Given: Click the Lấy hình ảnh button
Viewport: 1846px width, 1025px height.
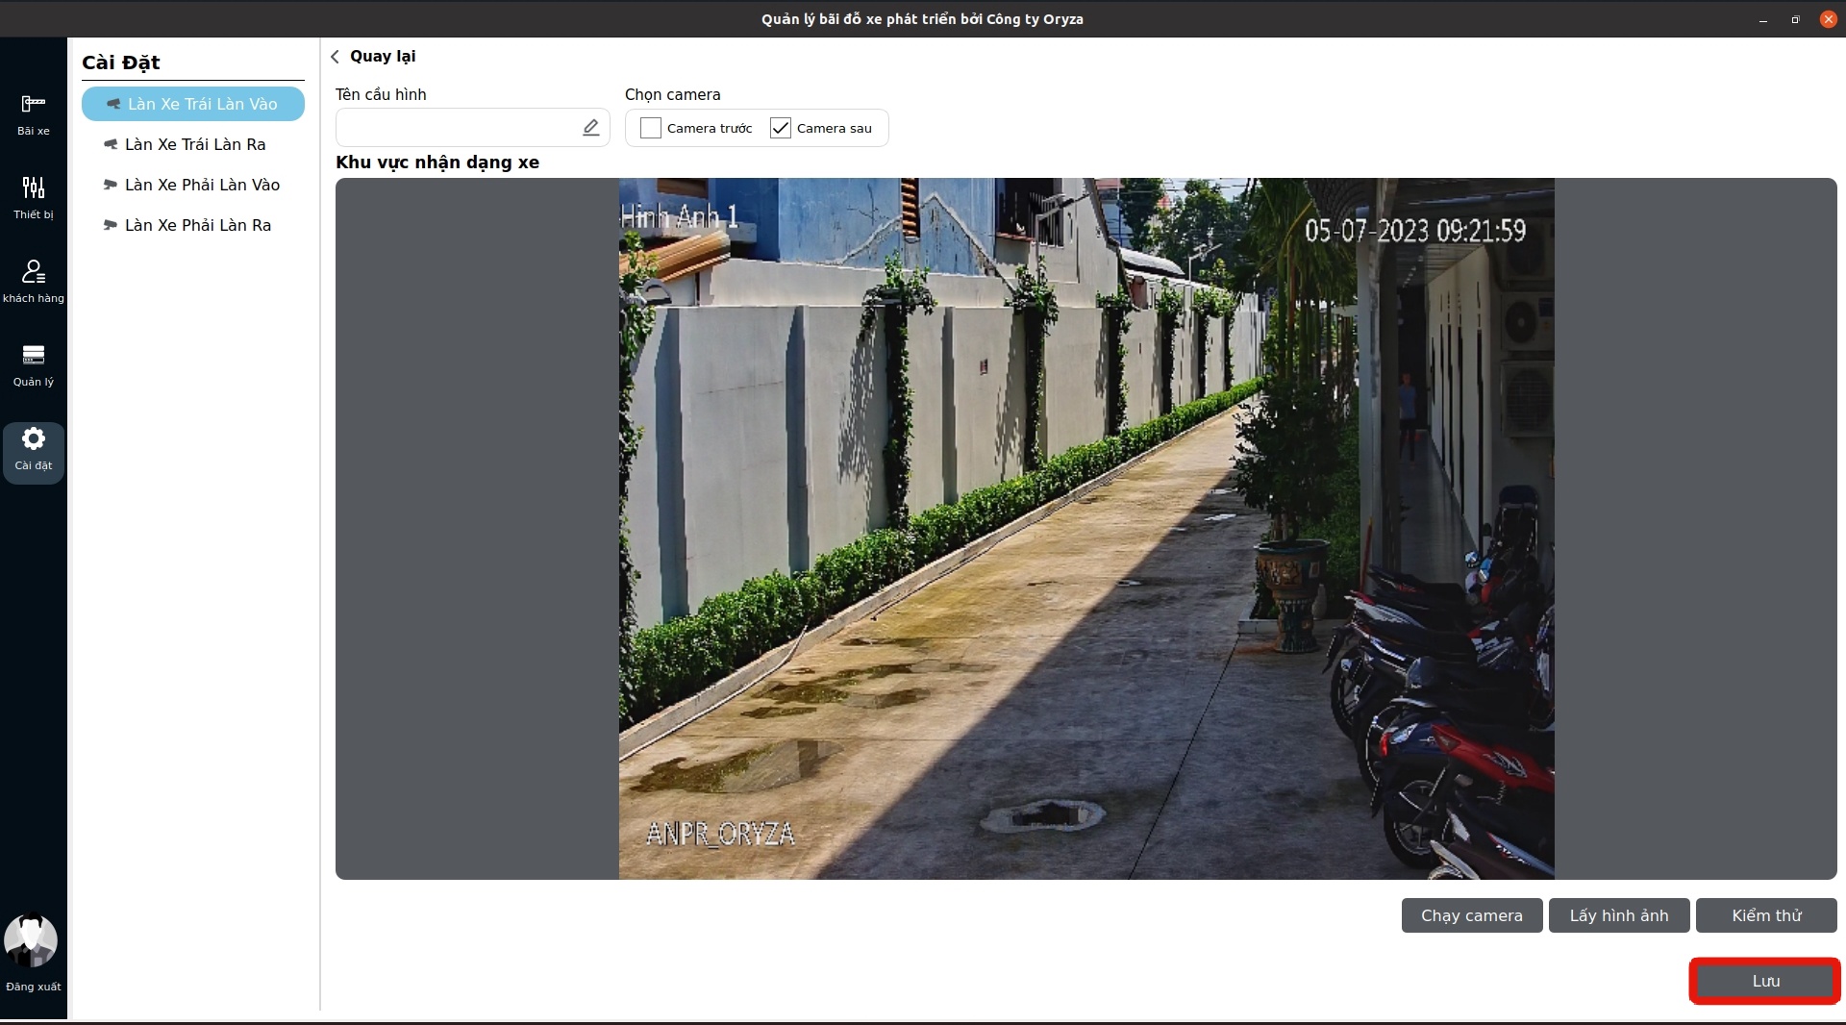Looking at the screenshot, I should coord(1619,915).
